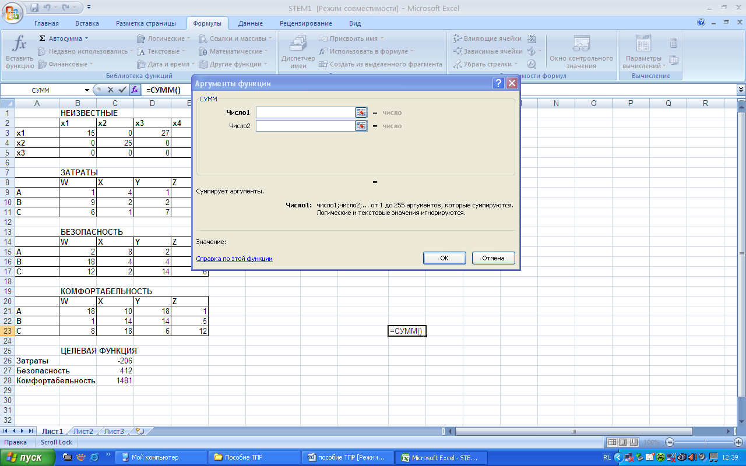Click the Save icon in quick access toolbar

point(34,8)
